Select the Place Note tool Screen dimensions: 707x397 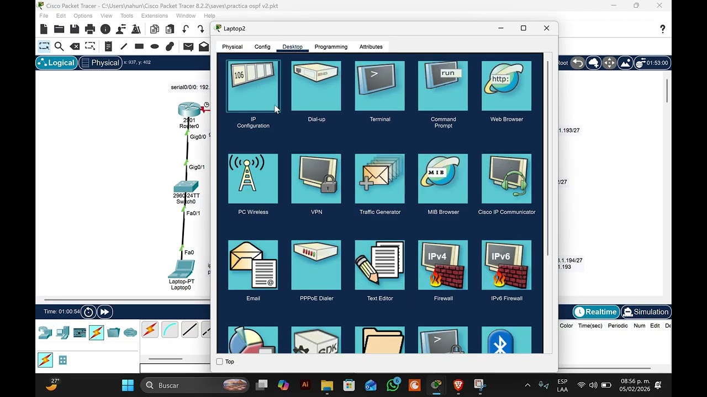(108, 46)
